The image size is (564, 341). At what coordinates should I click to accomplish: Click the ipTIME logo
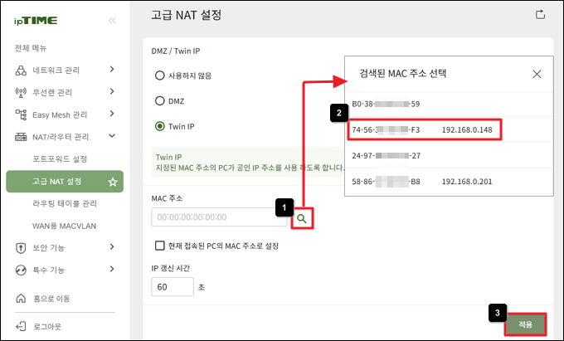coord(36,21)
